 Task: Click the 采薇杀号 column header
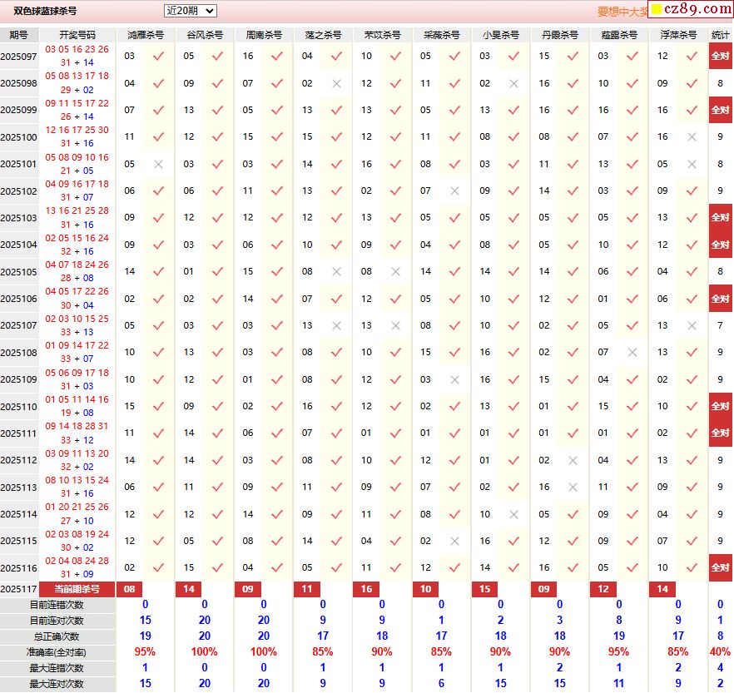(x=441, y=35)
